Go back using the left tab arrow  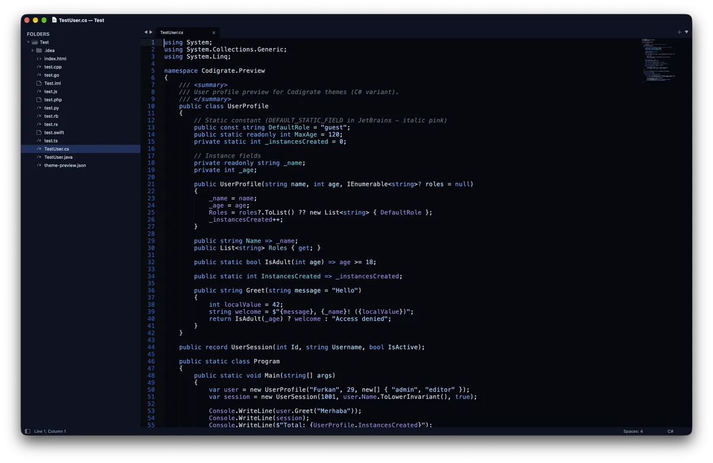pyautogui.click(x=146, y=32)
